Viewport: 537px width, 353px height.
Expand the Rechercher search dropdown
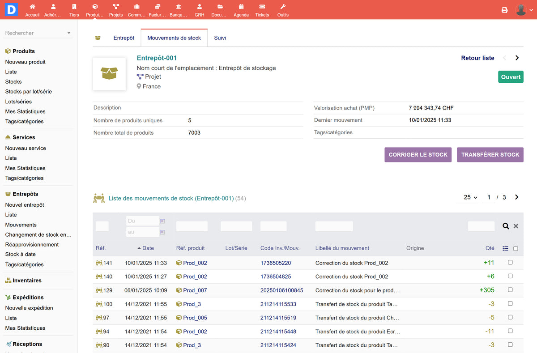click(x=69, y=33)
